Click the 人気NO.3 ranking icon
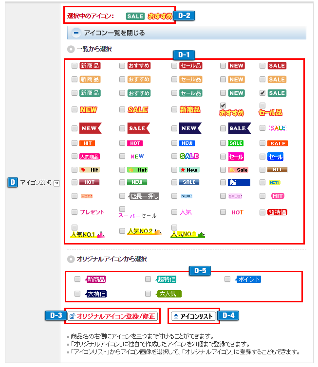This screenshot has width=318, height=367. 187,235
